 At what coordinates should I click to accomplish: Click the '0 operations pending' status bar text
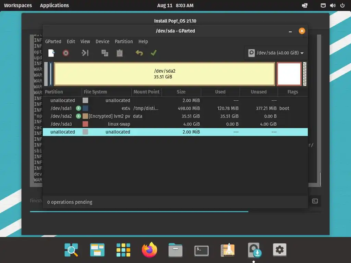pos(70,202)
